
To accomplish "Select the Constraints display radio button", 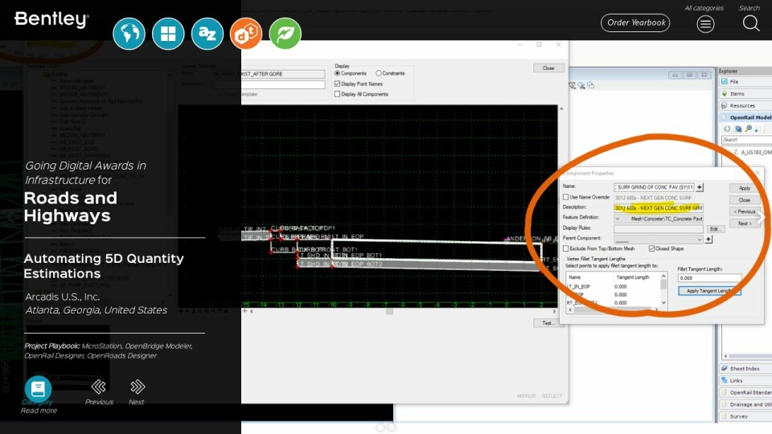I will coord(379,73).
